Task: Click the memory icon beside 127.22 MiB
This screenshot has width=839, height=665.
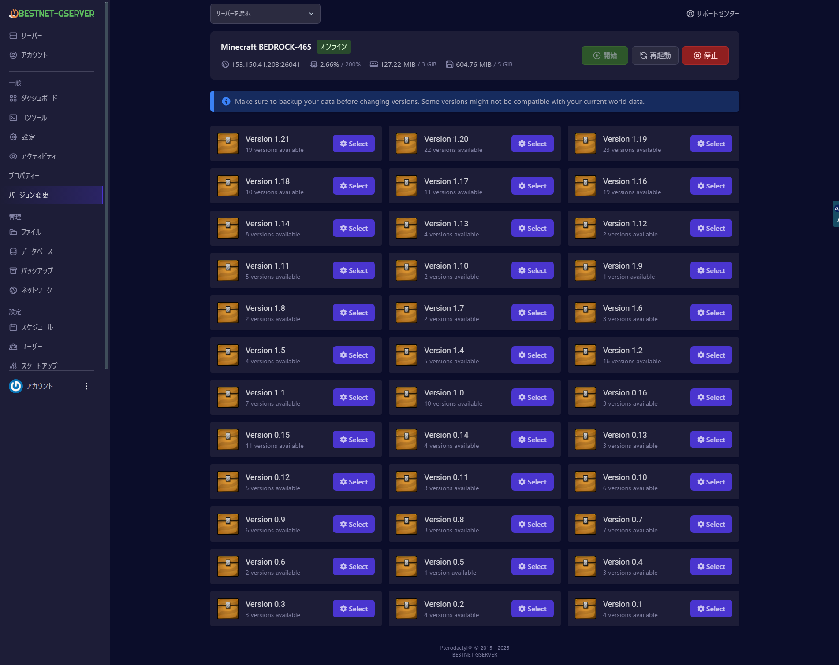Action: tap(374, 64)
